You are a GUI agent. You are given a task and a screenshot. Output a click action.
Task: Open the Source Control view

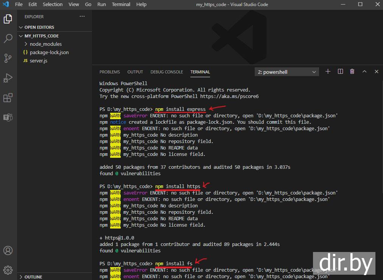8,58
